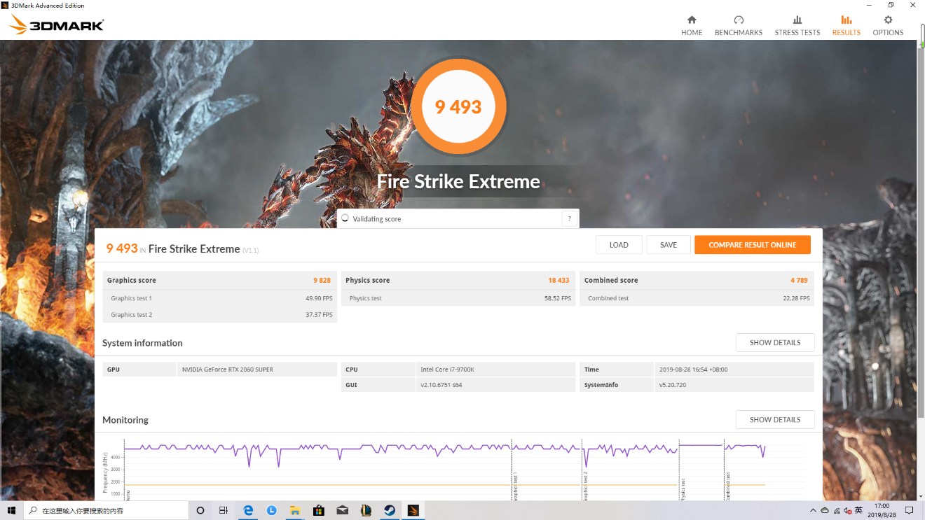Image resolution: width=925 pixels, height=520 pixels.
Task: Click GPU value NVIDIA GeForce RTX 2060 SUPER
Action: 228,369
